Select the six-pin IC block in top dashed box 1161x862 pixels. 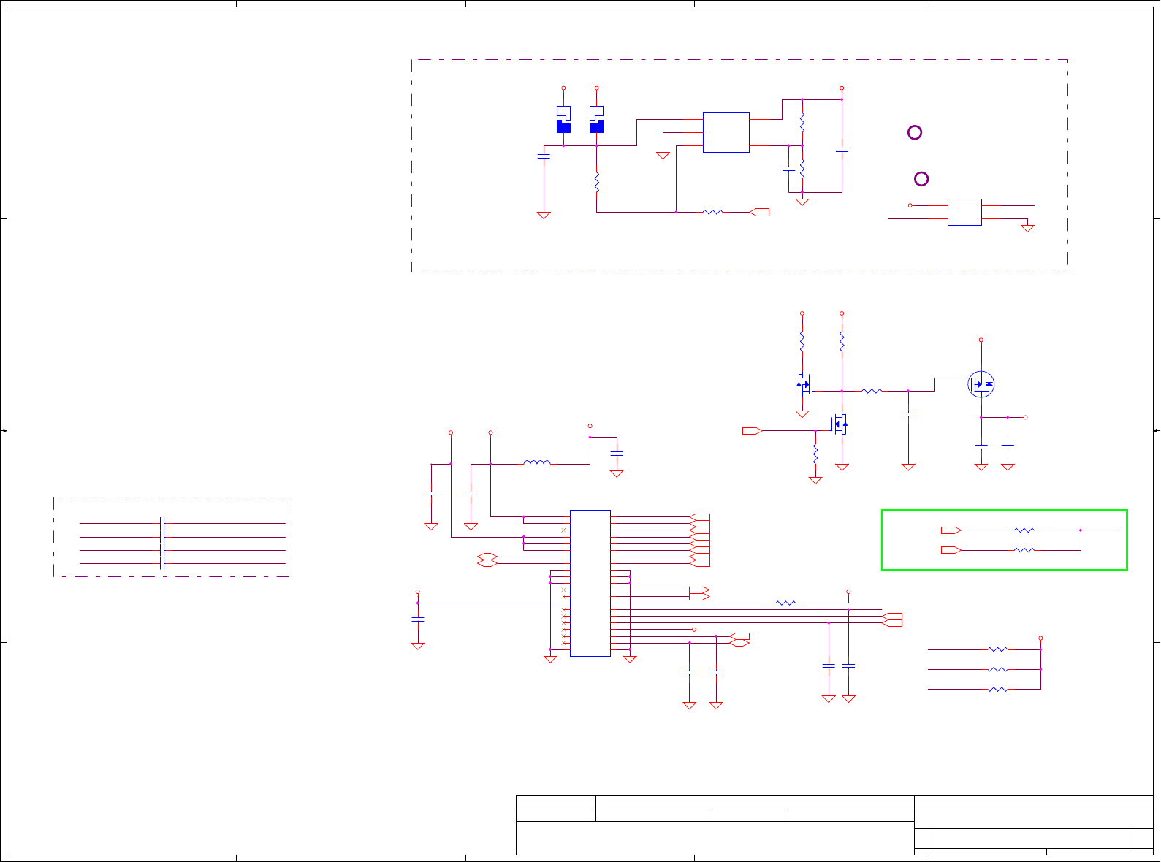click(x=726, y=132)
